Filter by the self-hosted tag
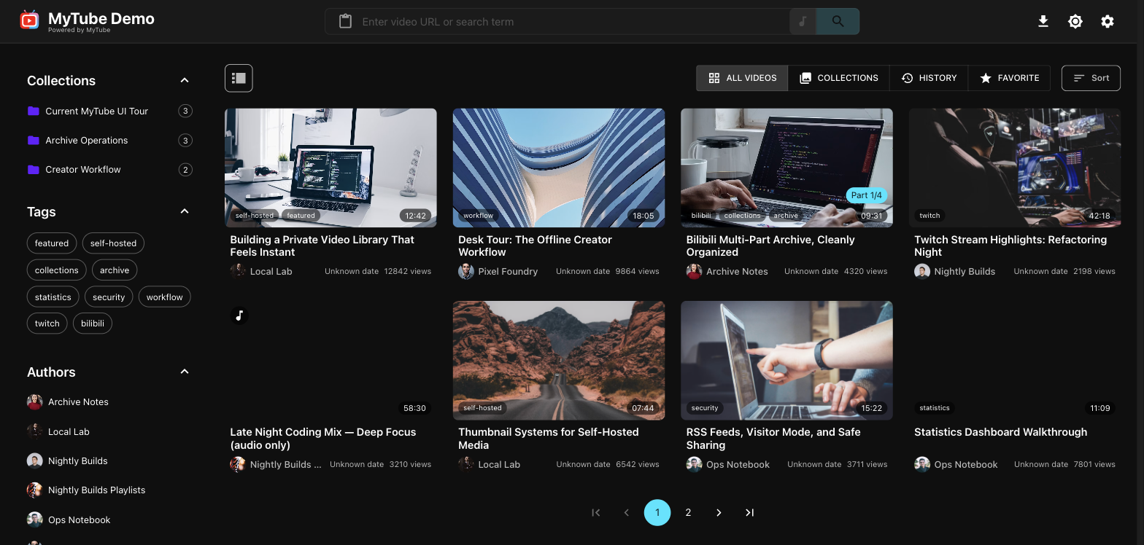Viewport: 1144px width, 545px height. [x=113, y=243]
